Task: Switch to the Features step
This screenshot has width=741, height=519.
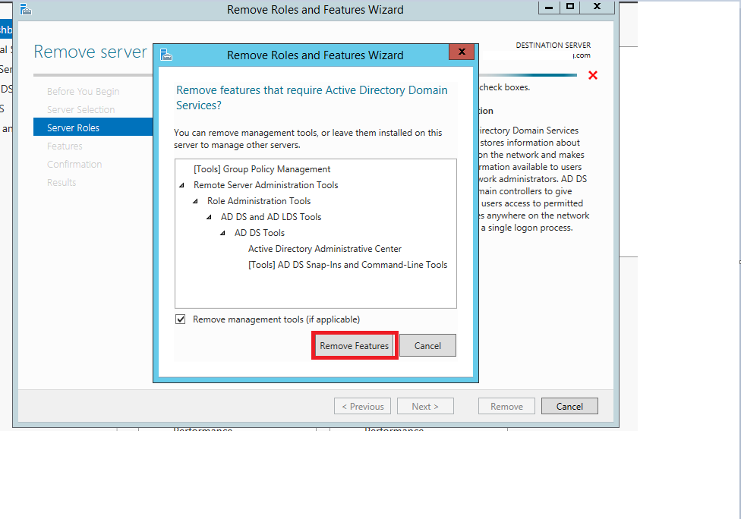Action: [65, 146]
